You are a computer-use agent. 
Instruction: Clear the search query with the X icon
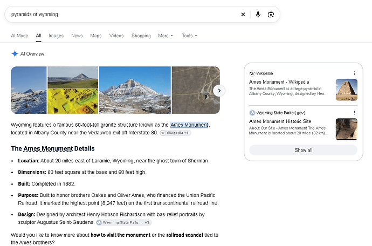243,15
